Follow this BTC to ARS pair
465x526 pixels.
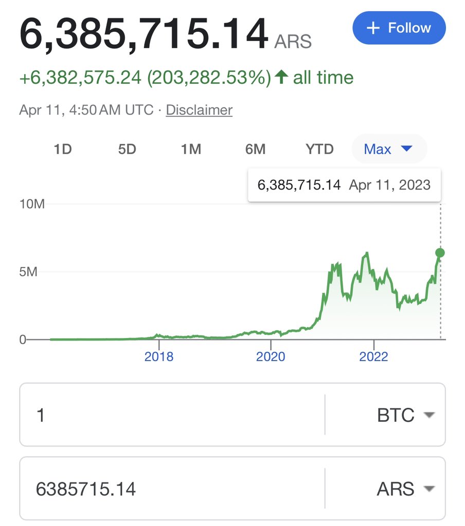click(399, 28)
